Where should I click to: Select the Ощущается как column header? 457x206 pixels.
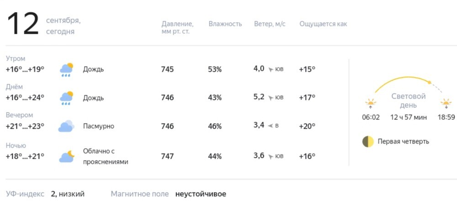coord(323,24)
